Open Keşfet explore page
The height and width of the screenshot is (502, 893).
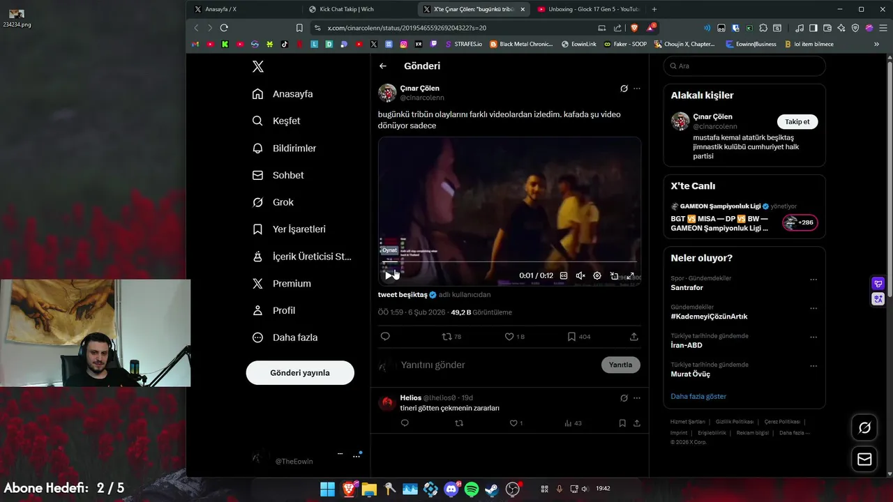coord(276,121)
